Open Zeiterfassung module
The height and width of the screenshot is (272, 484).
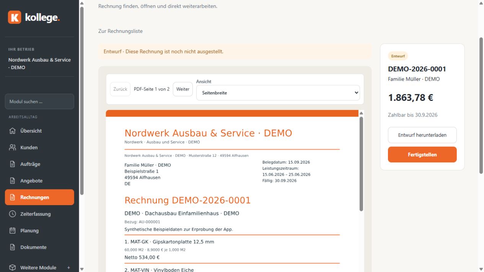pyautogui.click(x=39, y=214)
